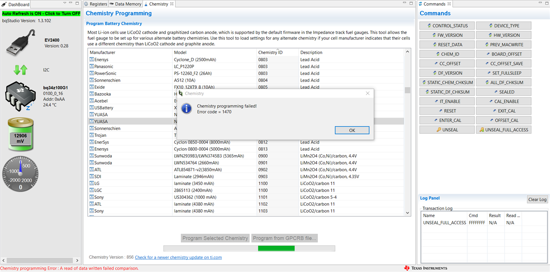Send the IT_ENABLE command
Image resolution: width=550 pixels, height=272 pixels.
[x=447, y=102]
